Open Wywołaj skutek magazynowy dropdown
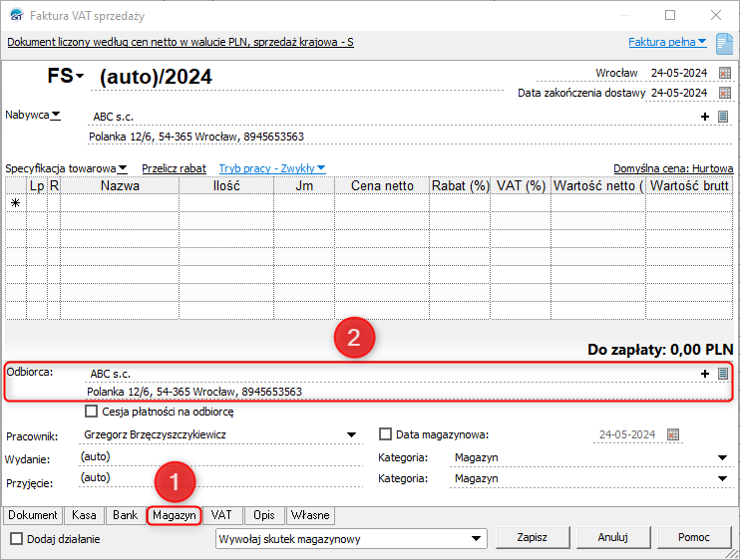 [476, 539]
